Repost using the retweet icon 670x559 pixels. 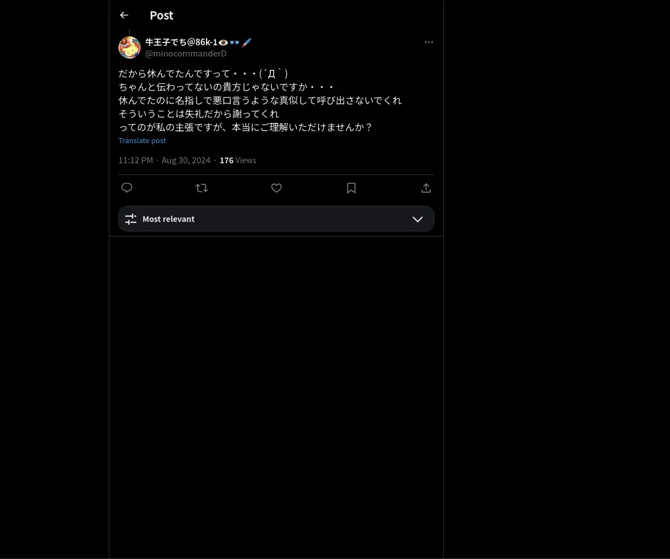point(202,188)
